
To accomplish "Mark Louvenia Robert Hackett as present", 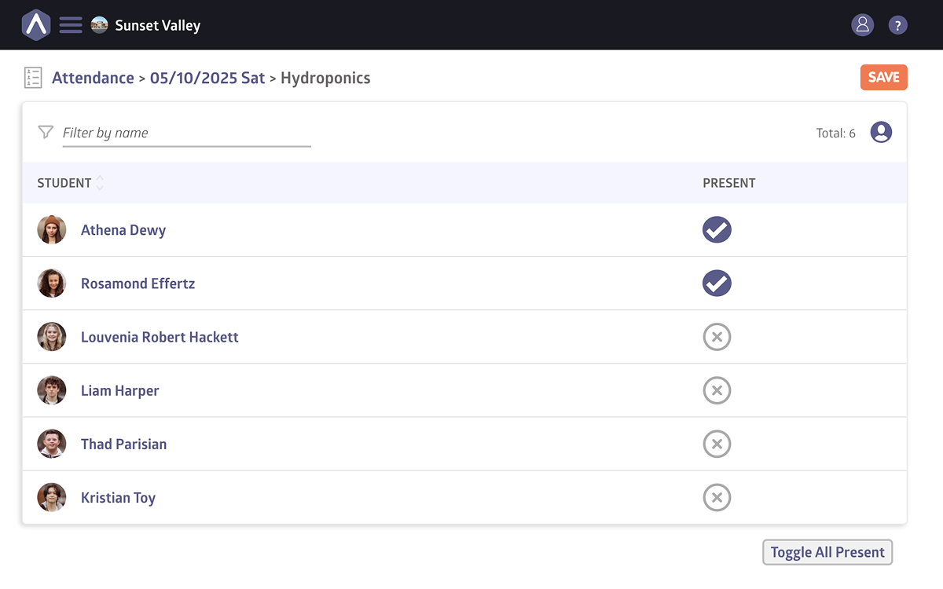I will [717, 337].
